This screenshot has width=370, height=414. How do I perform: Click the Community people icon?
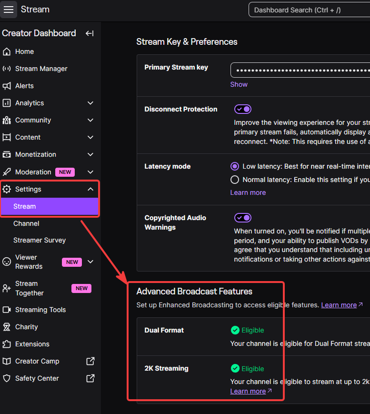coord(7,120)
